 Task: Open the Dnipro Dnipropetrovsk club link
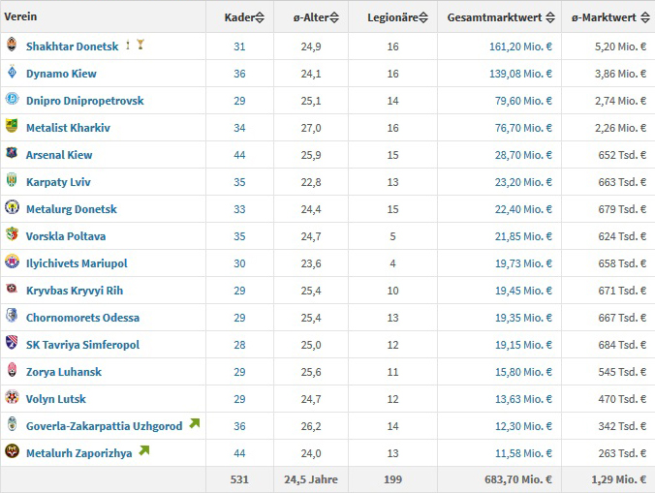(84, 101)
